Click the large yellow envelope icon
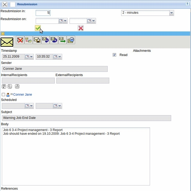Viewport: 191px width, 191px height. (x=7, y=42)
